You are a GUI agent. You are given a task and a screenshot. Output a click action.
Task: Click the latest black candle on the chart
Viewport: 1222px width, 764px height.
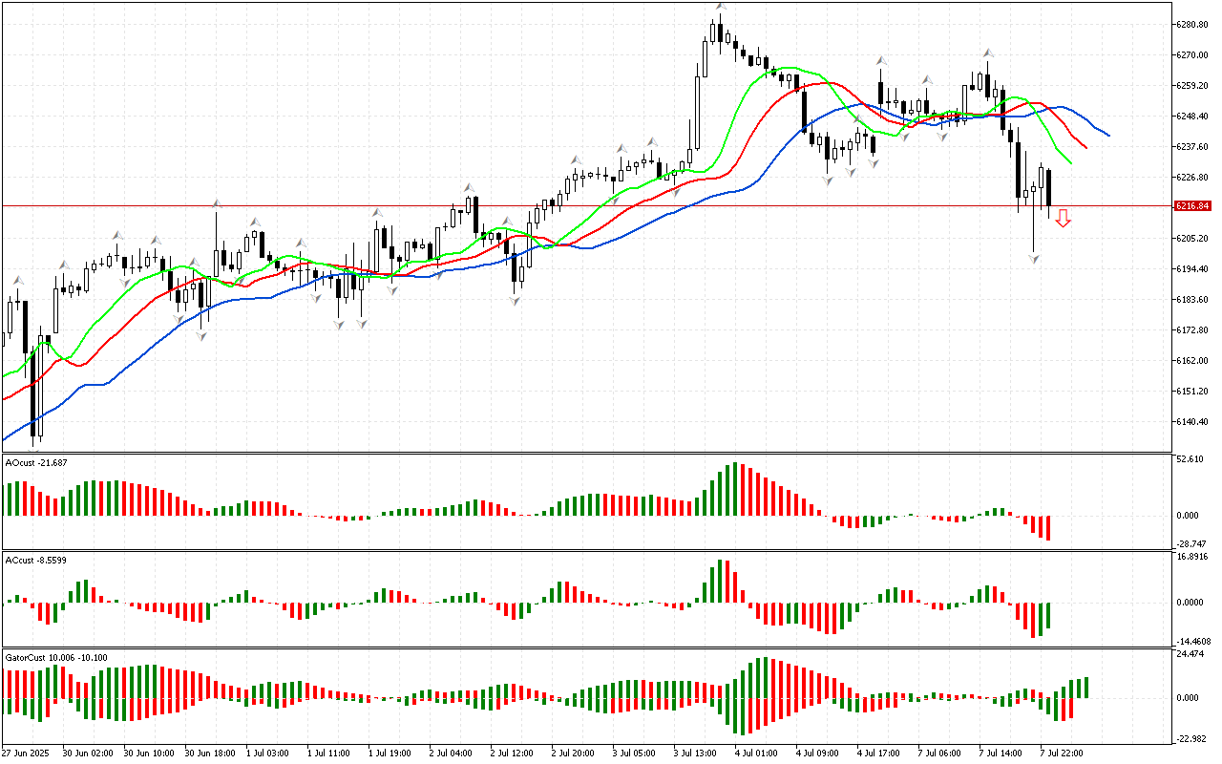[x=1048, y=188]
